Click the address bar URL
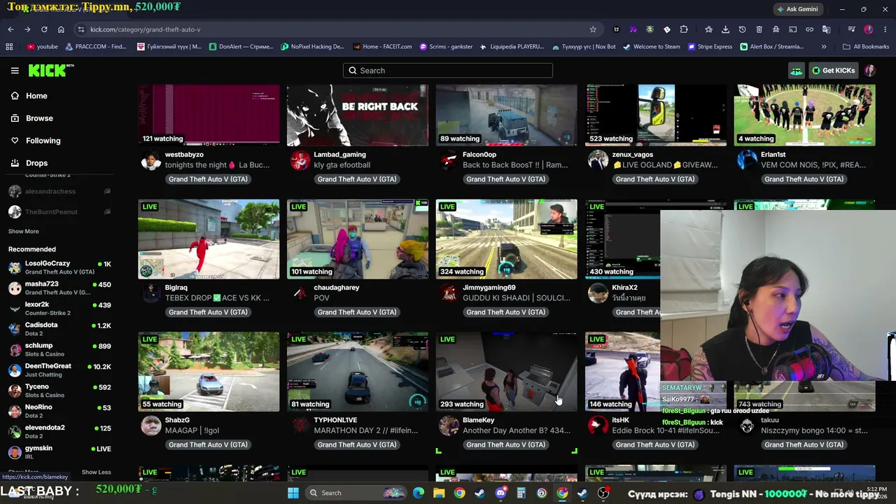 tap(145, 29)
